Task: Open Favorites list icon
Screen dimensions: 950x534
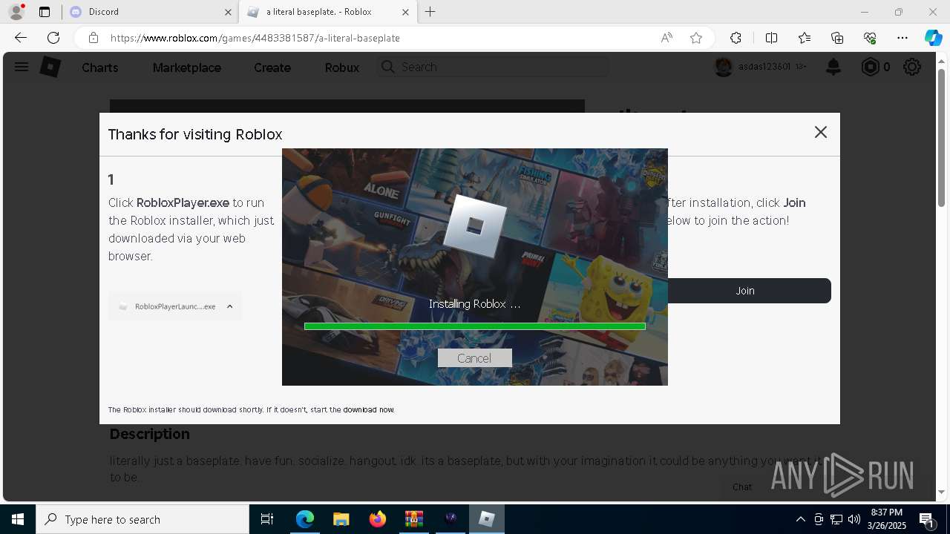Action: pyautogui.click(x=805, y=38)
